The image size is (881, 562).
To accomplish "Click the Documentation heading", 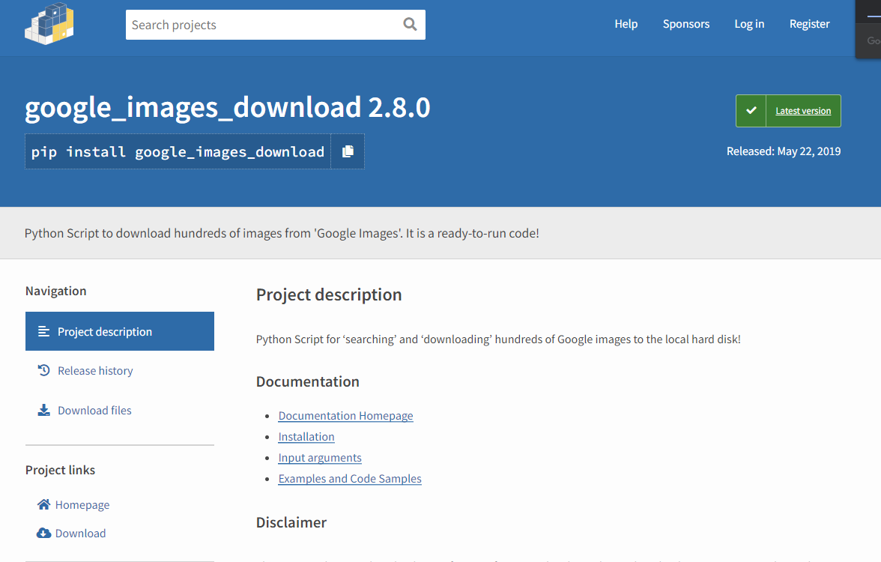I will click(307, 381).
